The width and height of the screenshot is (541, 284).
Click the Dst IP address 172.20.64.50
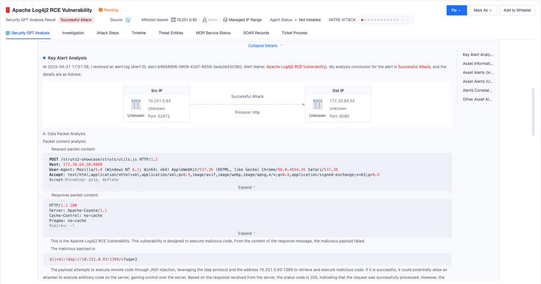tap(342, 101)
